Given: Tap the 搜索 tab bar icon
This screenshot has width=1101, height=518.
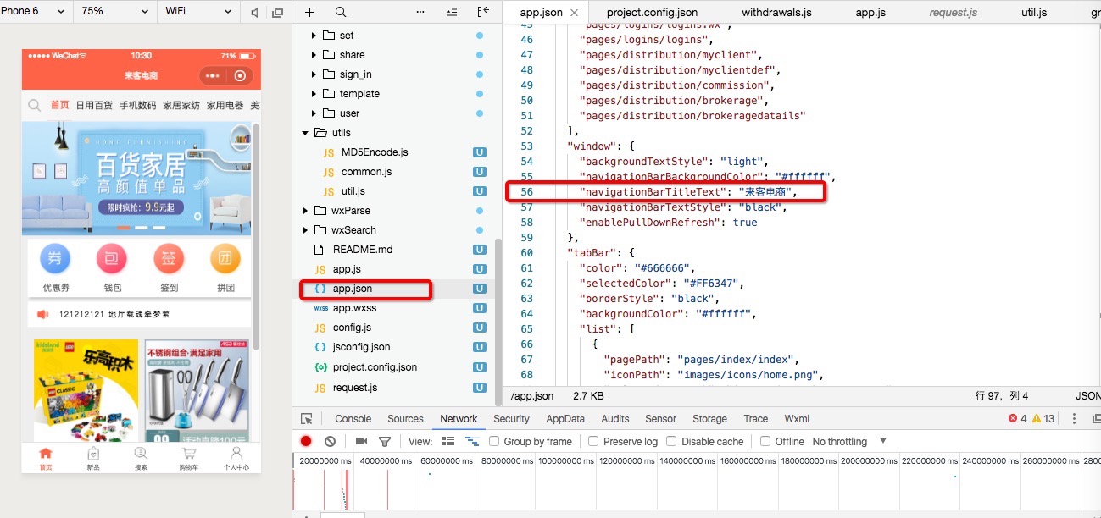Looking at the screenshot, I should (141, 458).
